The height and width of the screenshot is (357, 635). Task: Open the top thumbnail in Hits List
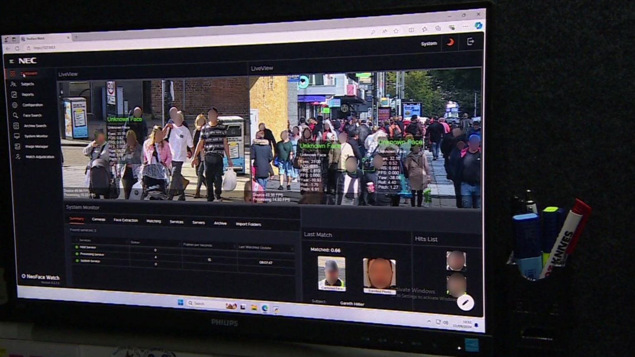[x=456, y=261]
